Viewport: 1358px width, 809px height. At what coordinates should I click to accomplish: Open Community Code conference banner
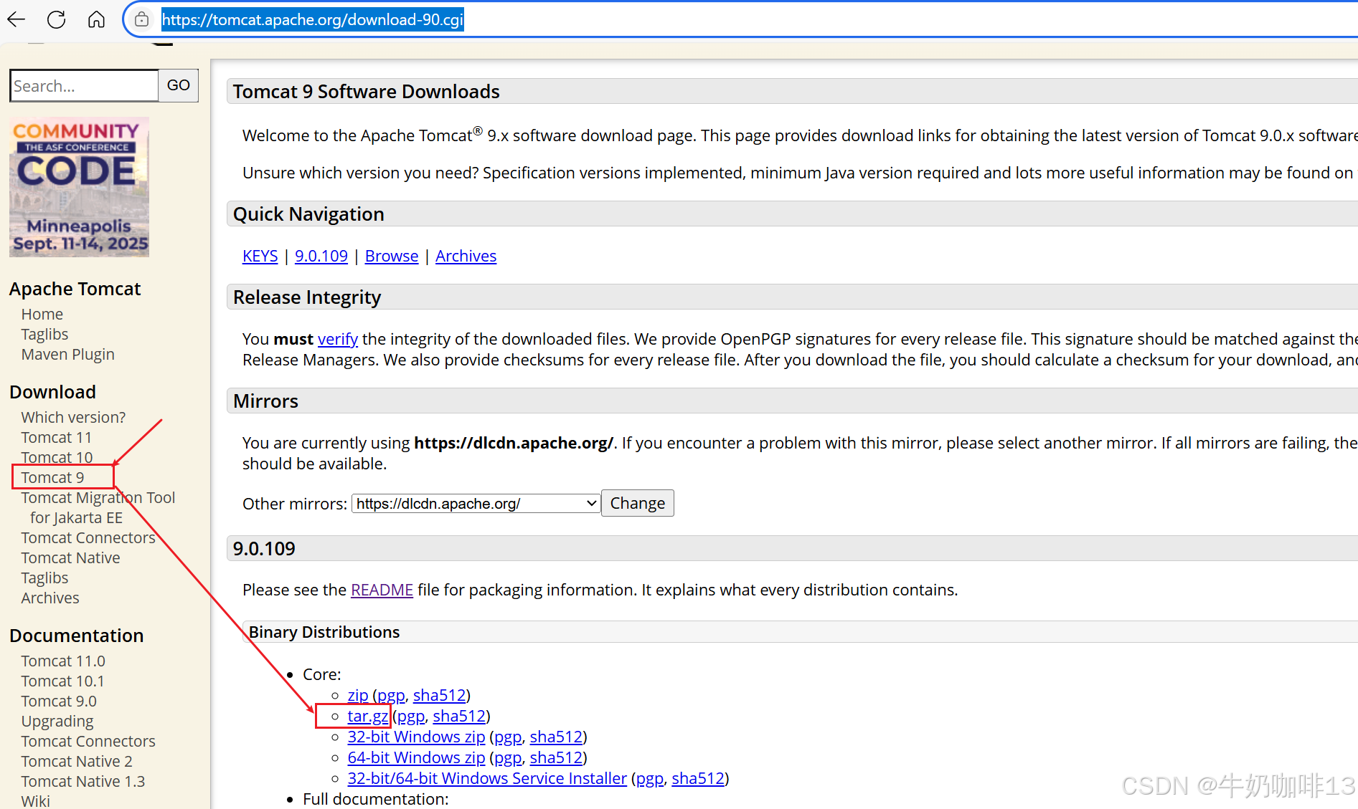click(x=80, y=187)
